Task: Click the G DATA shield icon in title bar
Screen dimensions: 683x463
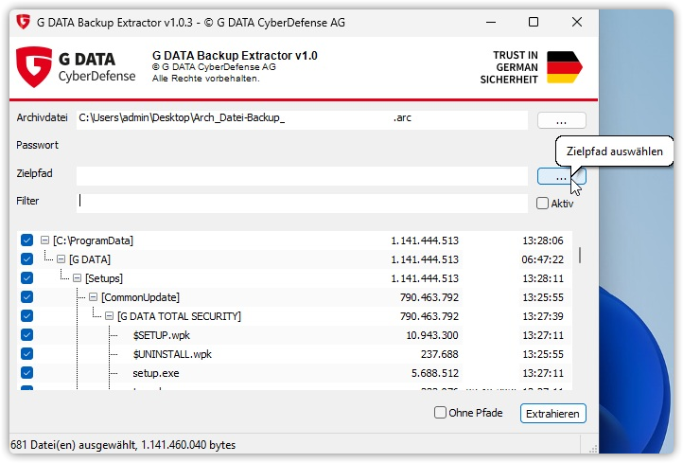Action: pos(23,22)
